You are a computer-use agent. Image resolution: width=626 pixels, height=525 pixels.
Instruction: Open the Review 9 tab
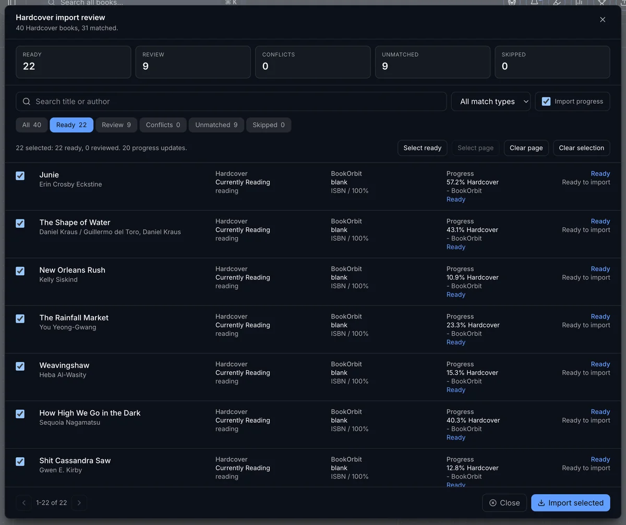pos(116,125)
